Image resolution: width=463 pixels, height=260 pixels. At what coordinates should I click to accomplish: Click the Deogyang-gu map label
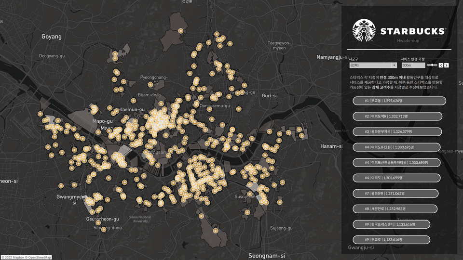point(52,56)
